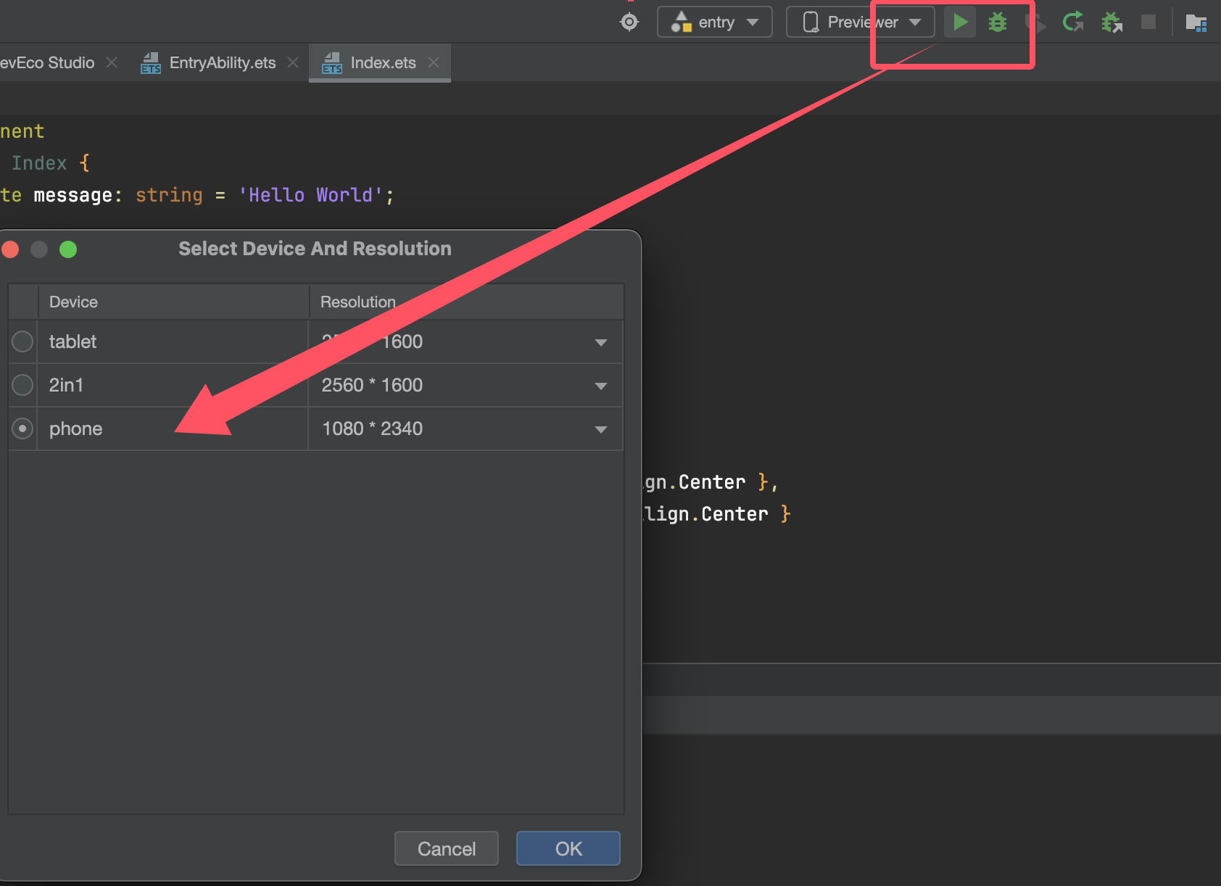Click the stop square icon
The width and height of the screenshot is (1221, 886).
coord(1148,22)
